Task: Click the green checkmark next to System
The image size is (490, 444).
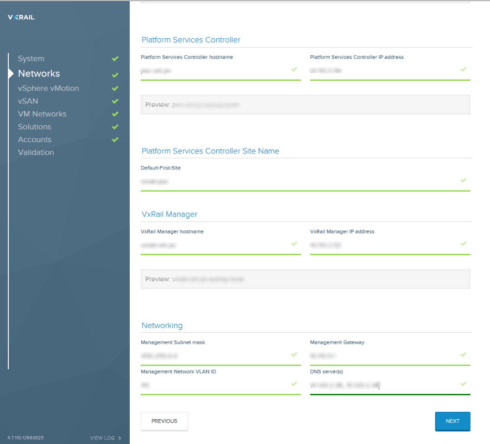Action: (115, 59)
